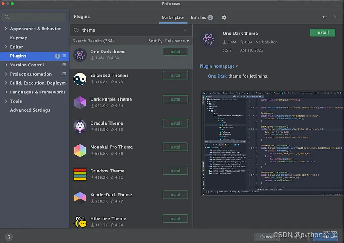Image resolution: width=344 pixels, height=243 pixels.
Task: Click the Installed count badge
Action: pyautogui.click(x=210, y=17)
